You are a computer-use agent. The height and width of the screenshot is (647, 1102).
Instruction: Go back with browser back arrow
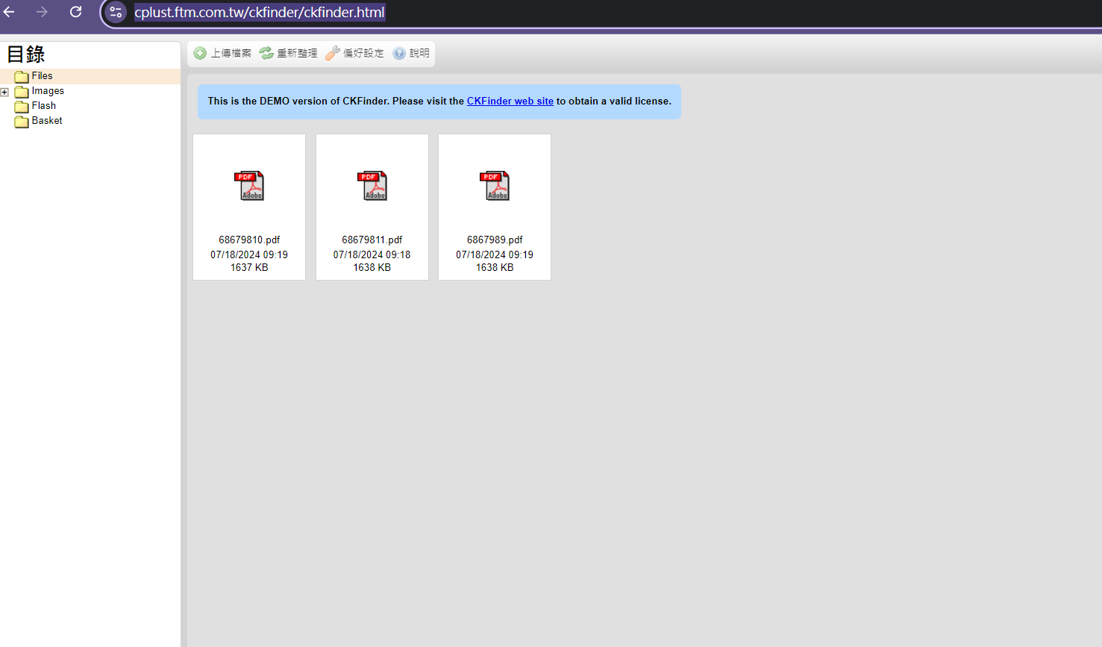click(10, 12)
